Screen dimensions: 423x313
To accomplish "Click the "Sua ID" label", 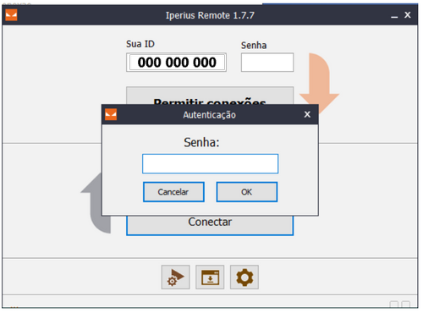I will coord(140,44).
